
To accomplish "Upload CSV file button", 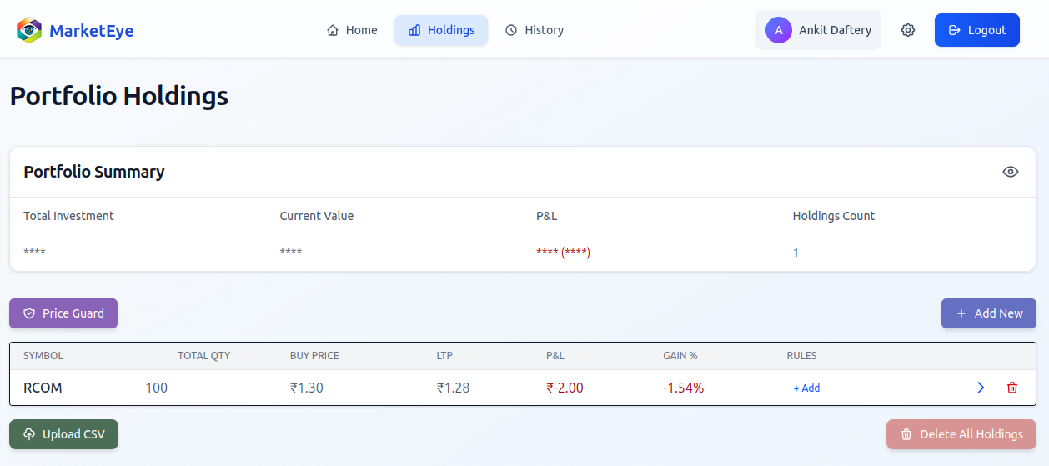I will tap(63, 434).
